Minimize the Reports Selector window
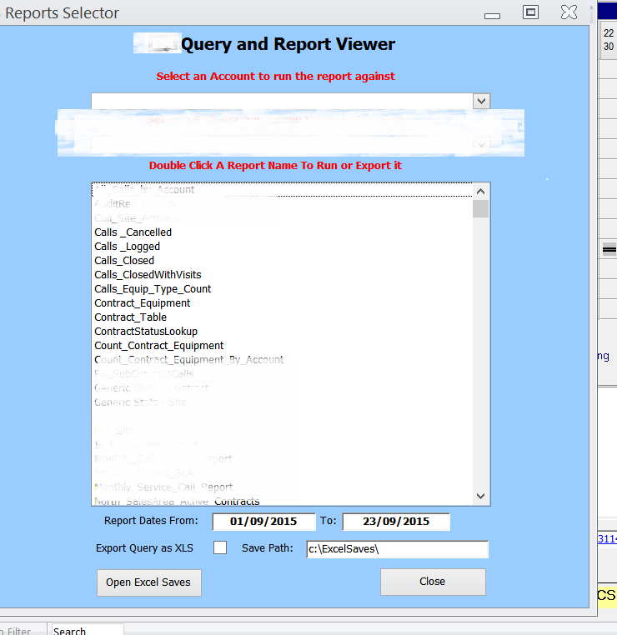The height and width of the screenshot is (635, 617). tap(492, 15)
